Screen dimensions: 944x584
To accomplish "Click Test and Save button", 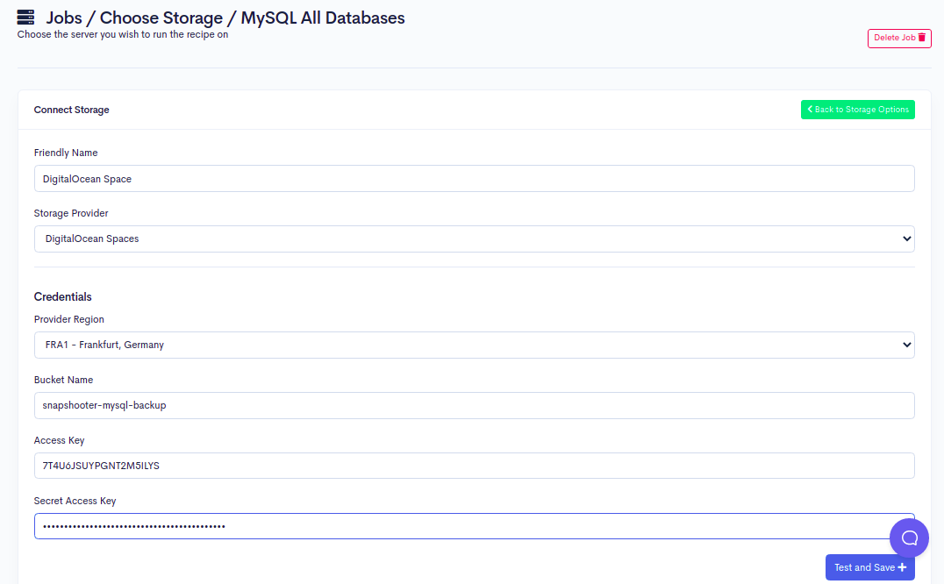I will (870, 567).
